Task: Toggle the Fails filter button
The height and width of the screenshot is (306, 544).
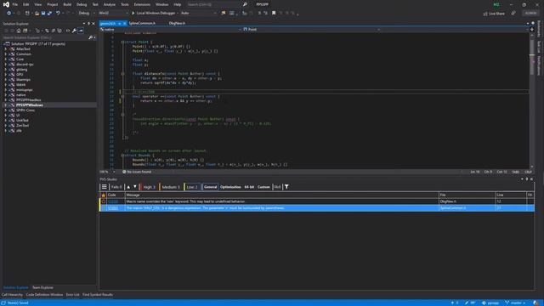Action: [x=116, y=187]
